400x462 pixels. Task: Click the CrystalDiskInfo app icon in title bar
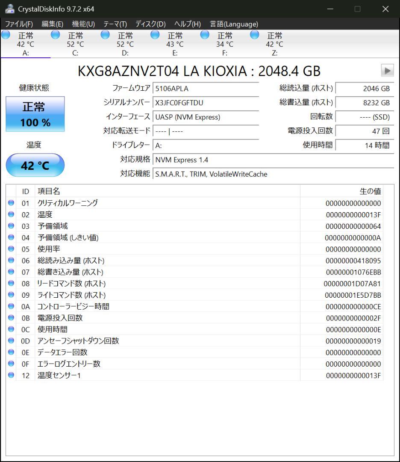click(x=10, y=9)
